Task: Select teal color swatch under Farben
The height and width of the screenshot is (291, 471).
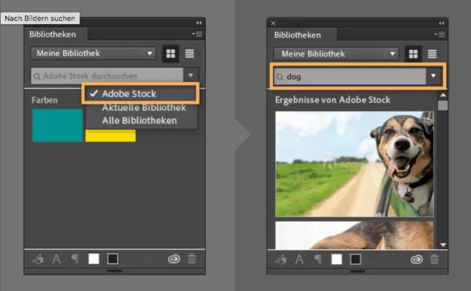Action: click(57, 125)
